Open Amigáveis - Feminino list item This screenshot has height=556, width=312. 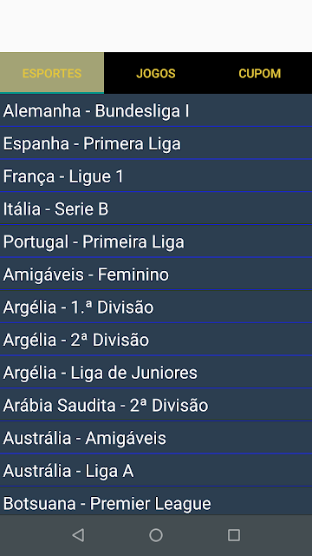click(156, 275)
